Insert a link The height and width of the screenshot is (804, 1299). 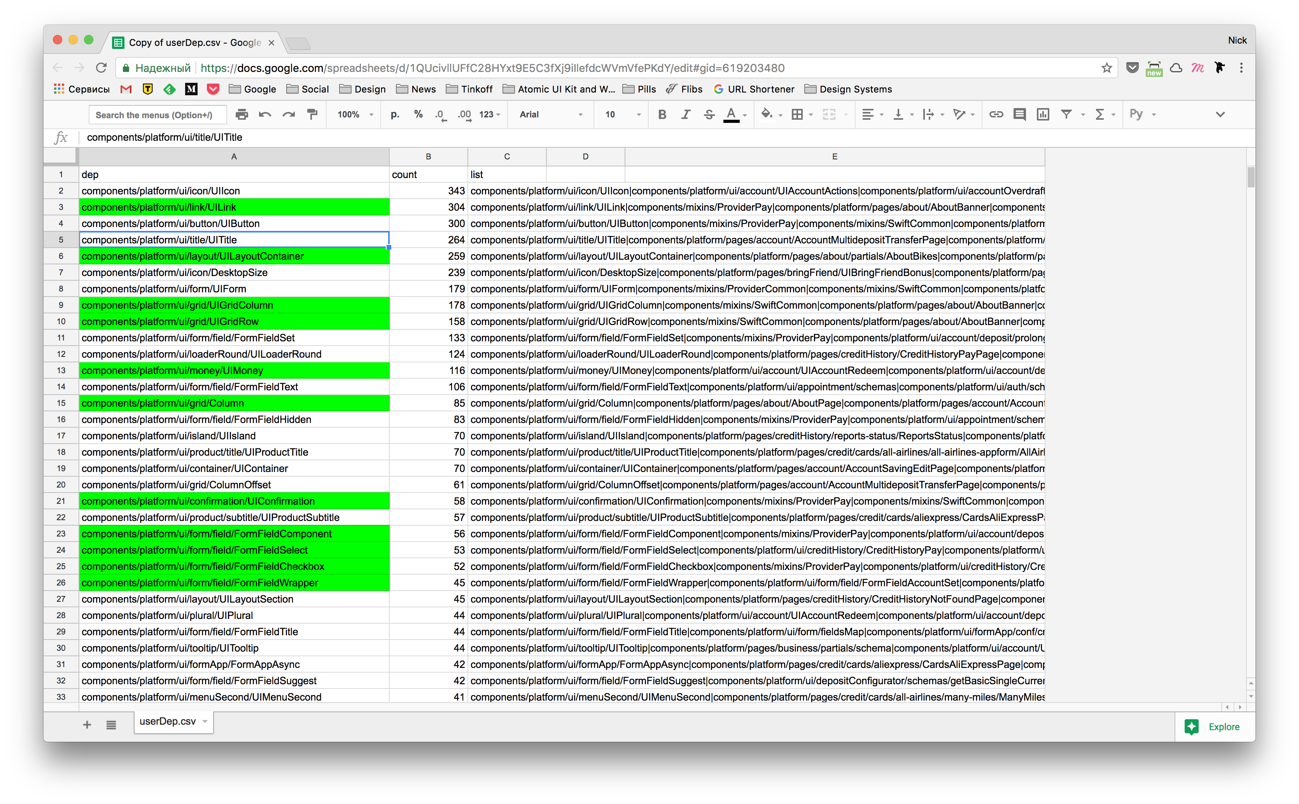click(x=996, y=114)
